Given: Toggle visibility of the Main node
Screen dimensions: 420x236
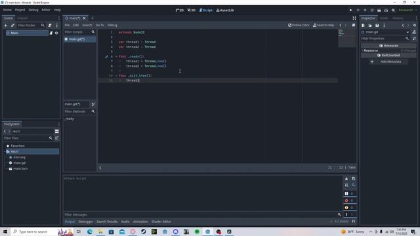Looking at the screenshot, I should point(56,33).
